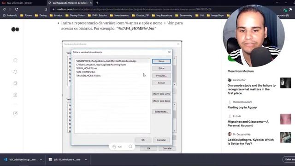Open the Fóruns bookmark folder
The width and height of the screenshot is (295, 166).
point(26,15)
